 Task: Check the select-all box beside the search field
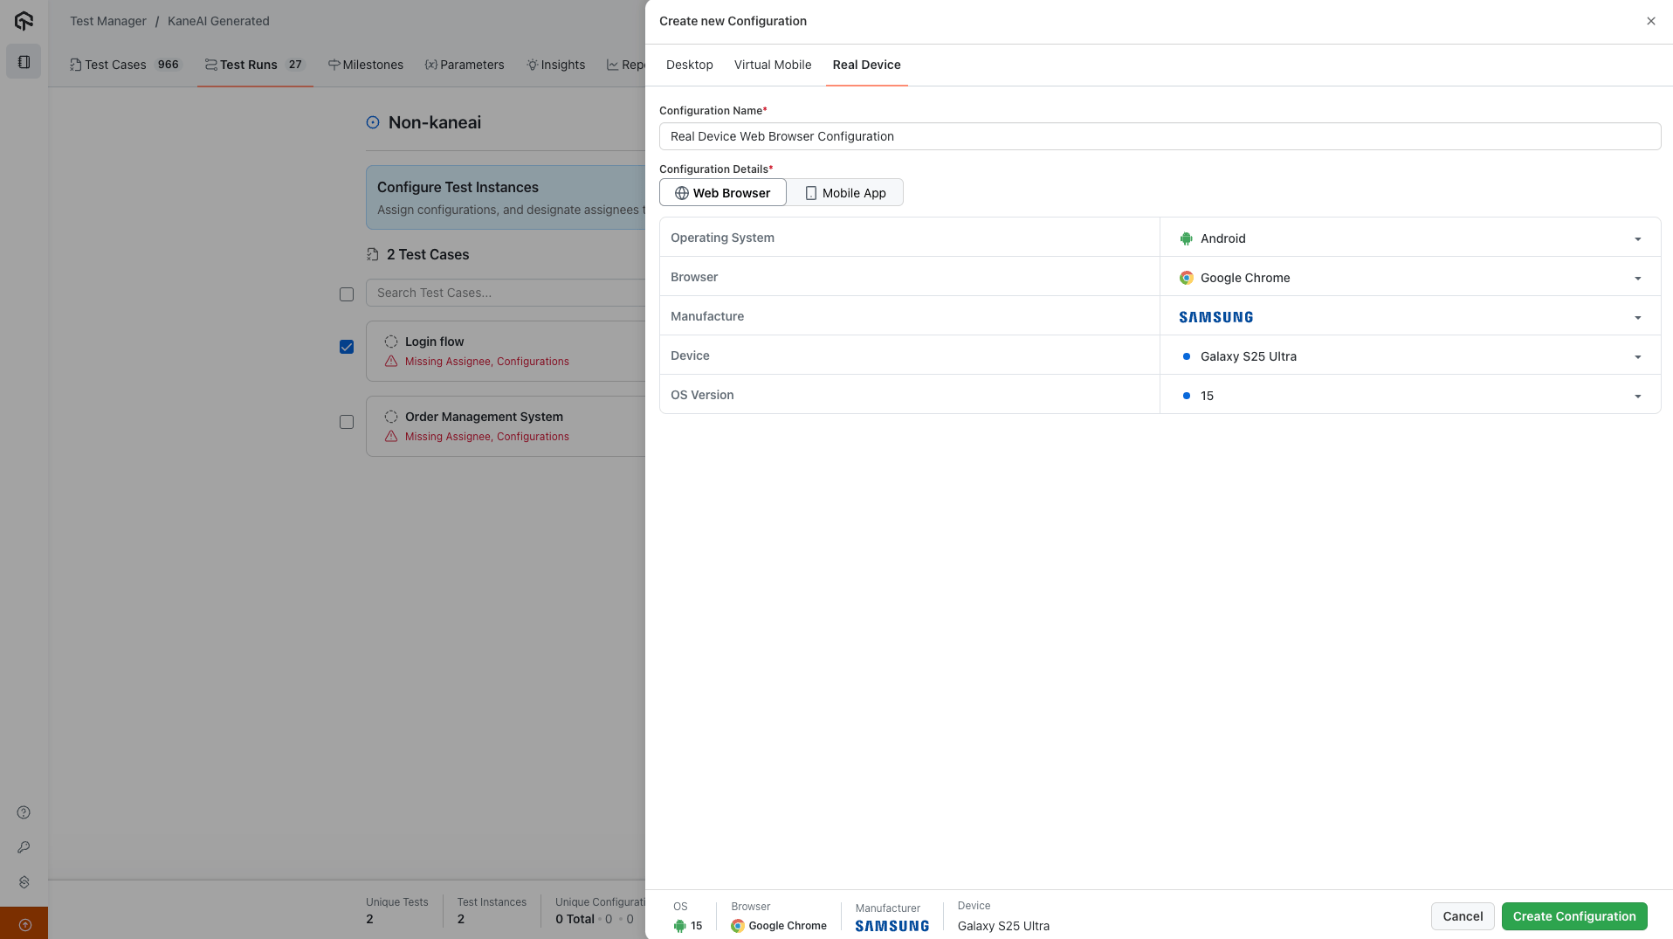(347, 294)
